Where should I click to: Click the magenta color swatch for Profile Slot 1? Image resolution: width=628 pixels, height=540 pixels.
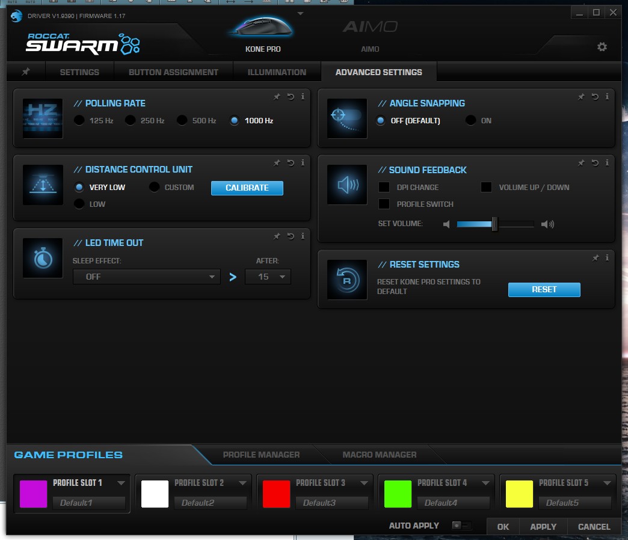pyautogui.click(x=33, y=492)
